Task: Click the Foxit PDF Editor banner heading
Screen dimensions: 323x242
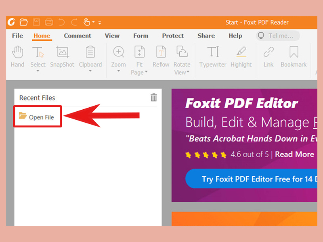Action: tap(241, 103)
